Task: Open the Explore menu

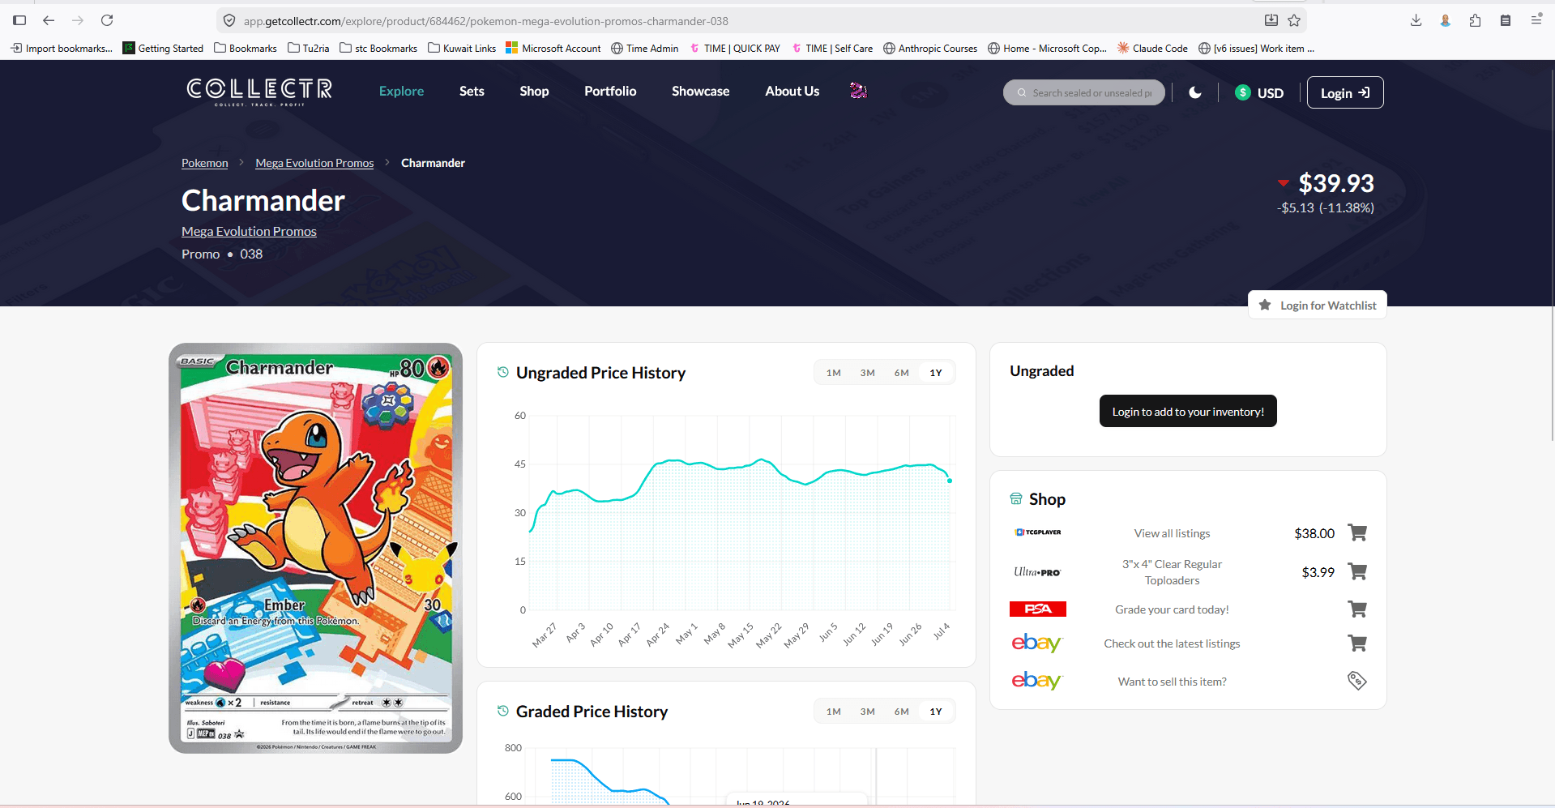Action: pos(402,91)
